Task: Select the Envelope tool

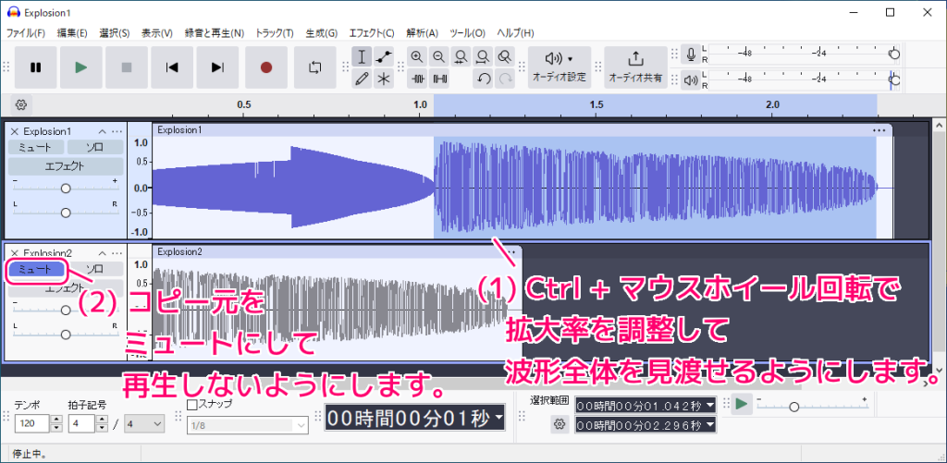Action: [384, 56]
